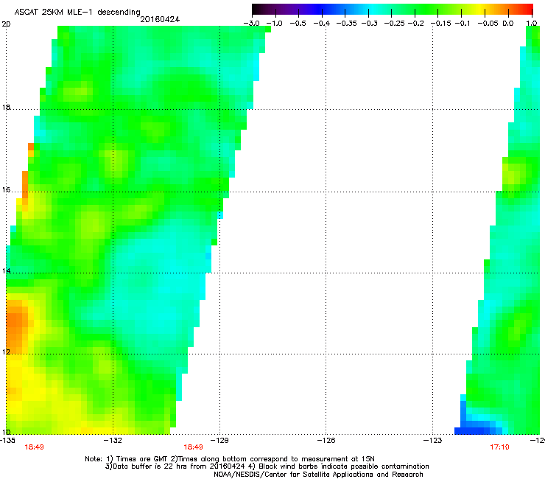
Task: Click the -0.05 color scale label
Action: pyautogui.click(x=488, y=24)
